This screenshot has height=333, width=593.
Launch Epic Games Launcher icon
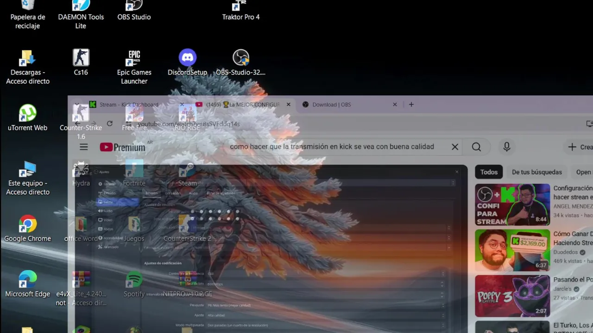point(134,67)
